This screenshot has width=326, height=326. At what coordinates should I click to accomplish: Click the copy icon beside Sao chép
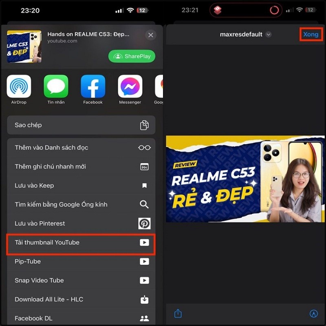click(145, 125)
